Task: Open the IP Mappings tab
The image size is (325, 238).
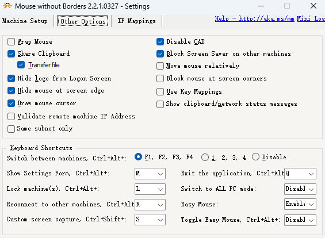Action: [136, 21]
